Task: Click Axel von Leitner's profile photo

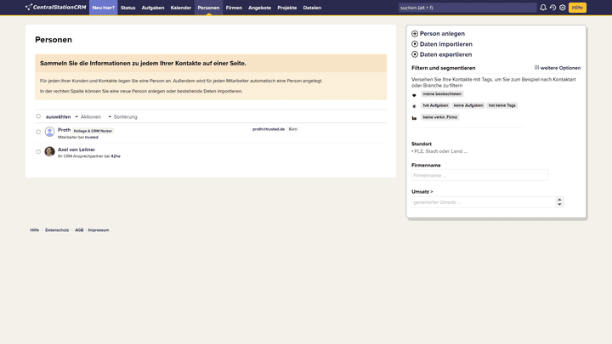Action: click(x=49, y=151)
